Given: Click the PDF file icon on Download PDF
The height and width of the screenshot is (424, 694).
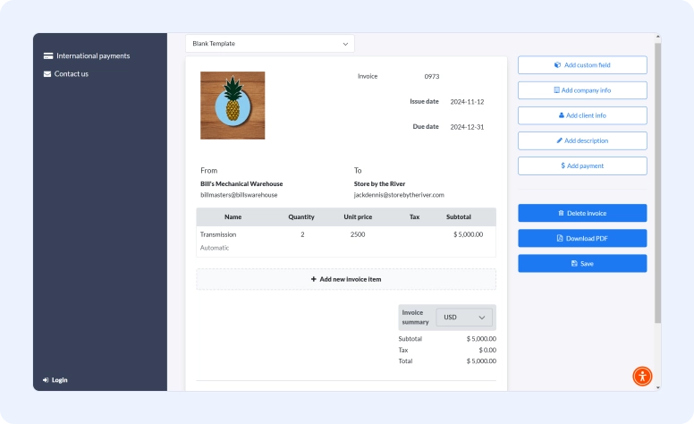Looking at the screenshot, I should 560,238.
